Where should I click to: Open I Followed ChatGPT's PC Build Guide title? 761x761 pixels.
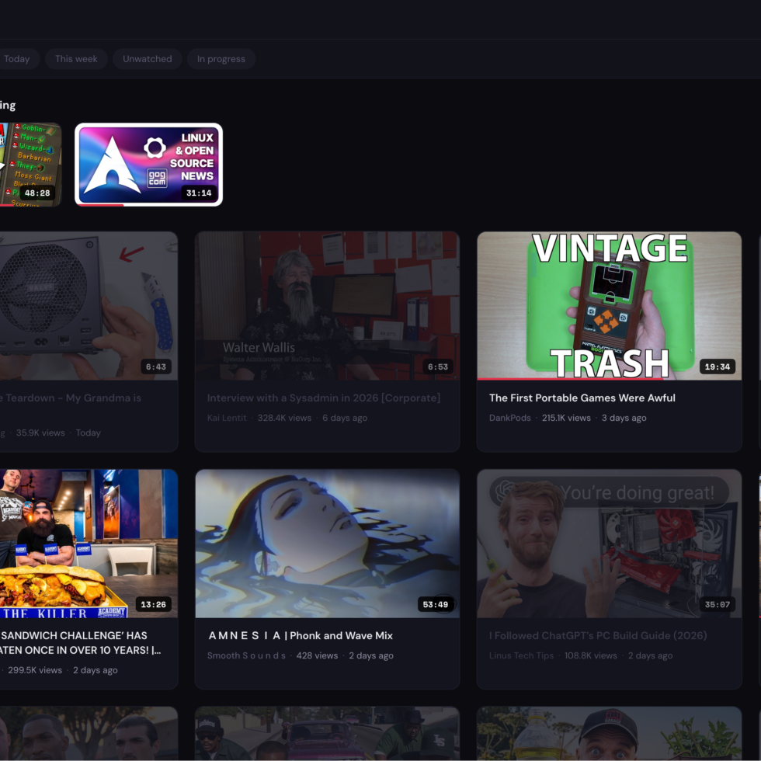click(x=598, y=635)
